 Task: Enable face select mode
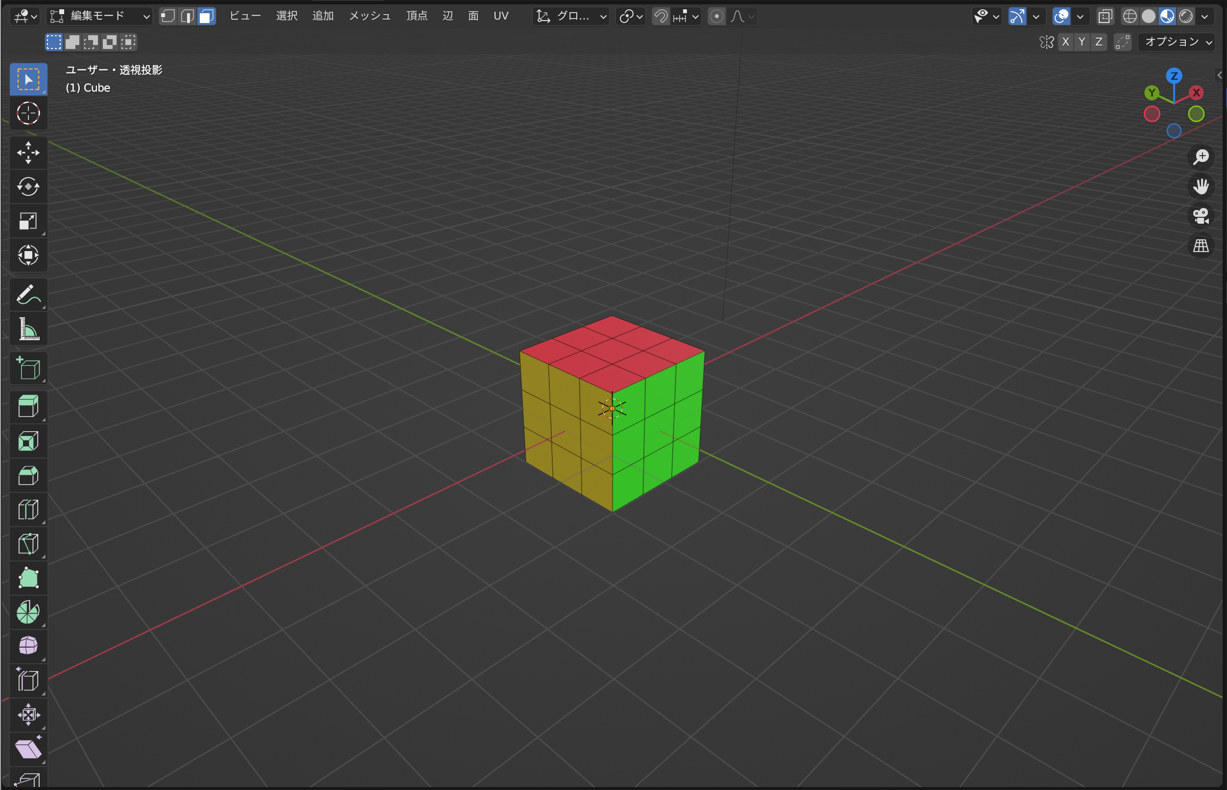click(206, 17)
